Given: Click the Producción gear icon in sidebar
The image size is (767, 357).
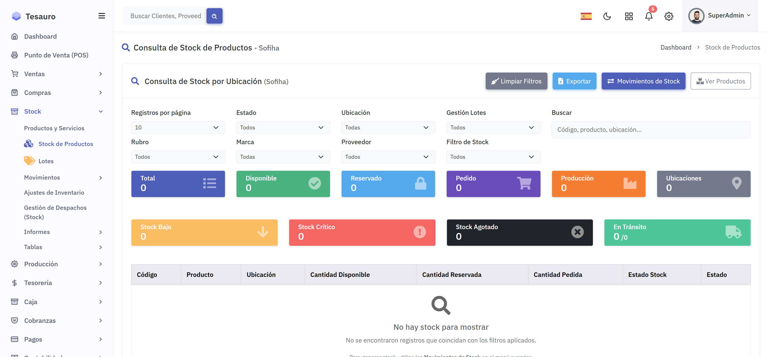Looking at the screenshot, I should tap(15, 264).
